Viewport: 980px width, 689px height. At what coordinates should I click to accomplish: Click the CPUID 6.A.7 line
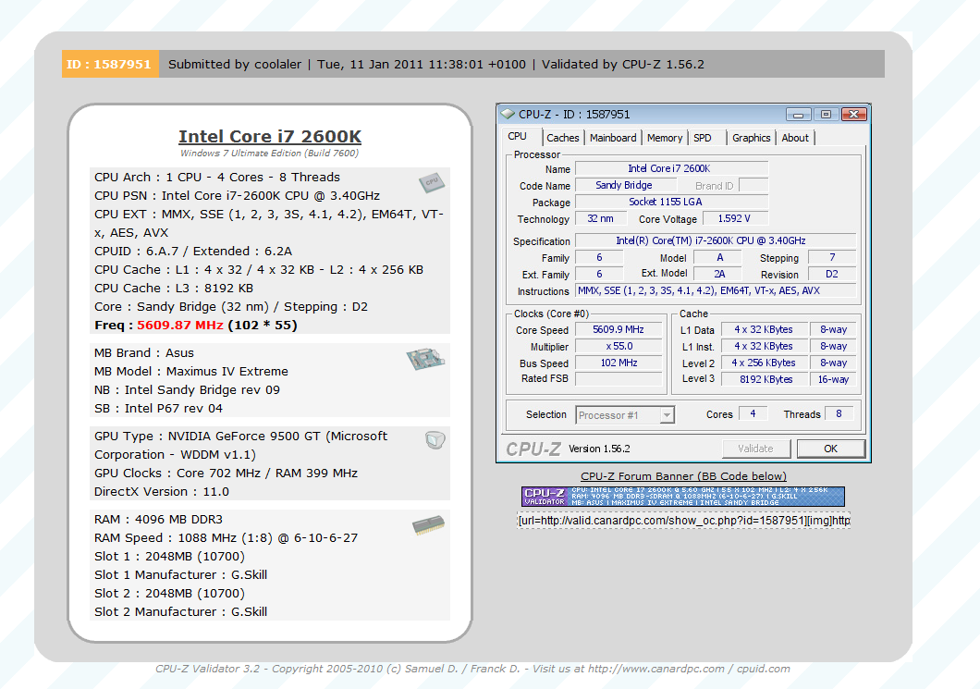[x=193, y=252]
